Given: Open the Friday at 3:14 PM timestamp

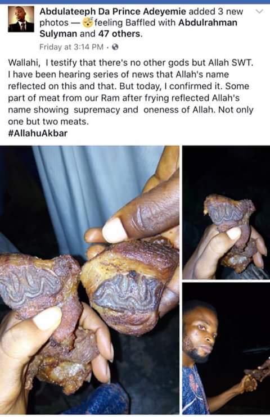Looking at the screenshot, I should (x=71, y=47).
